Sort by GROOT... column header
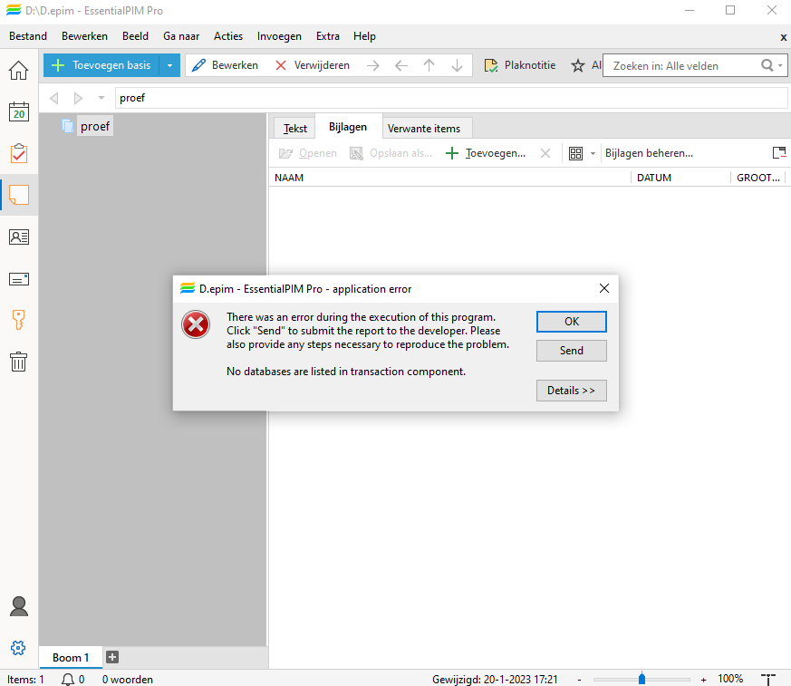This screenshot has width=791, height=686. tap(758, 178)
